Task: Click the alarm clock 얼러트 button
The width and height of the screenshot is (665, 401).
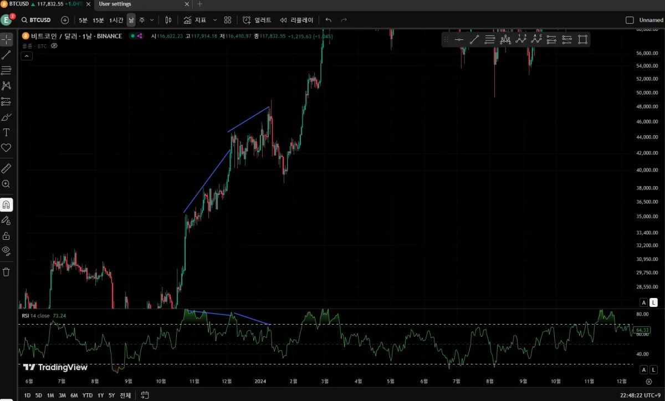Action: tap(257, 20)
